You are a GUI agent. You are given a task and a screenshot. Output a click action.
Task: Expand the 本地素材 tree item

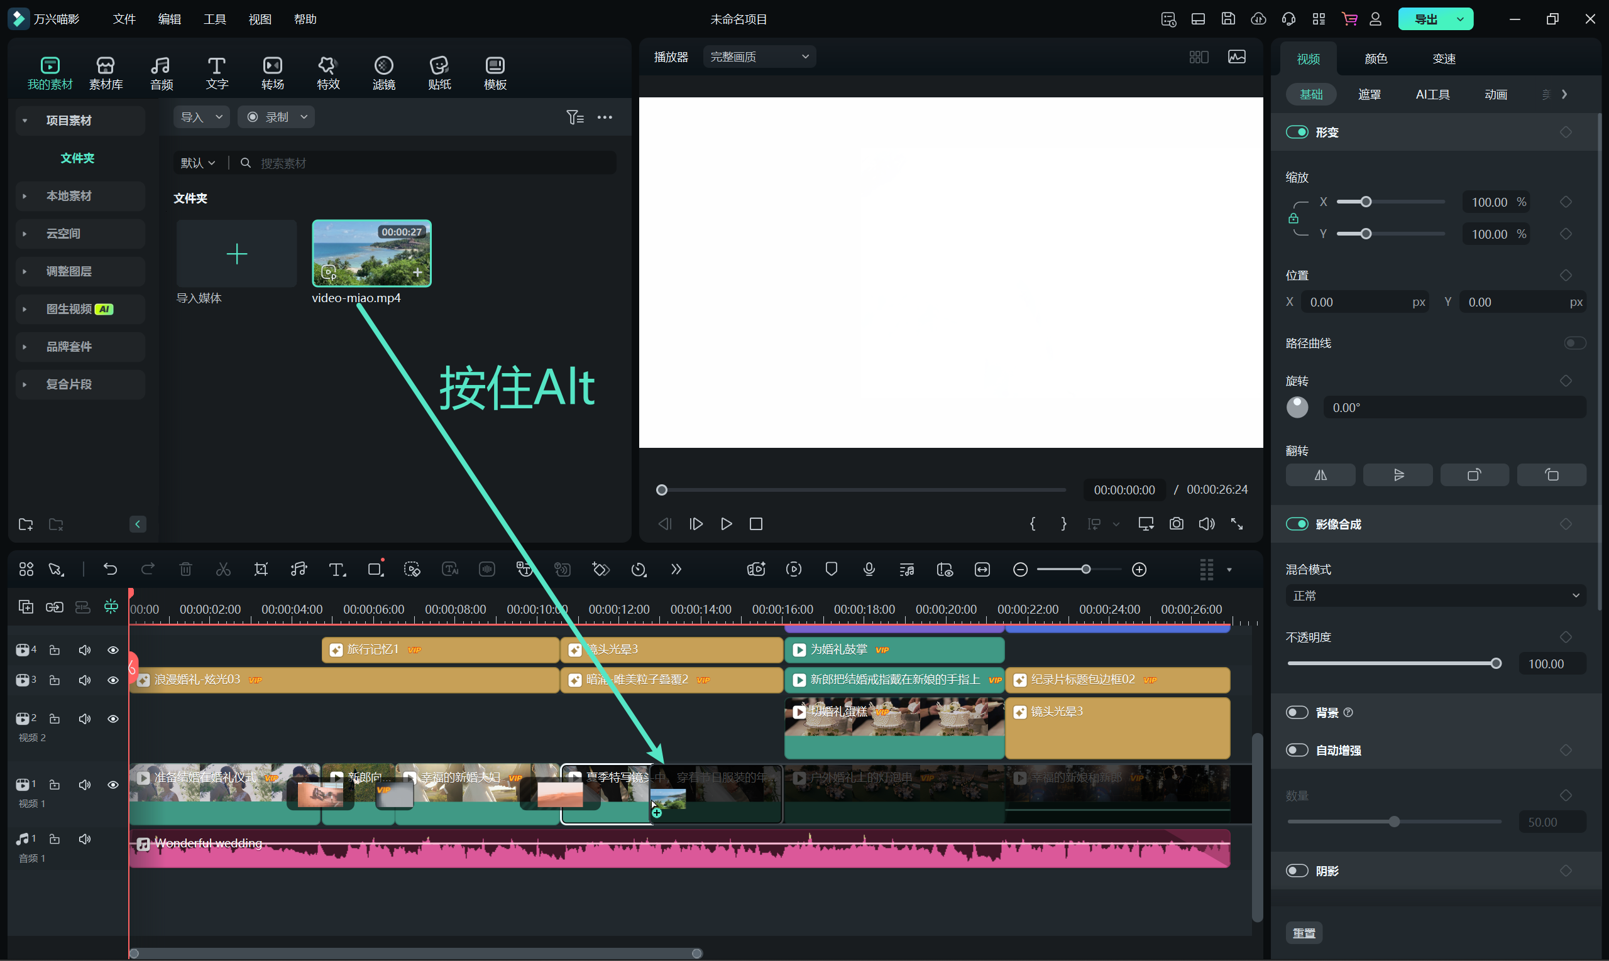[25, 196]
